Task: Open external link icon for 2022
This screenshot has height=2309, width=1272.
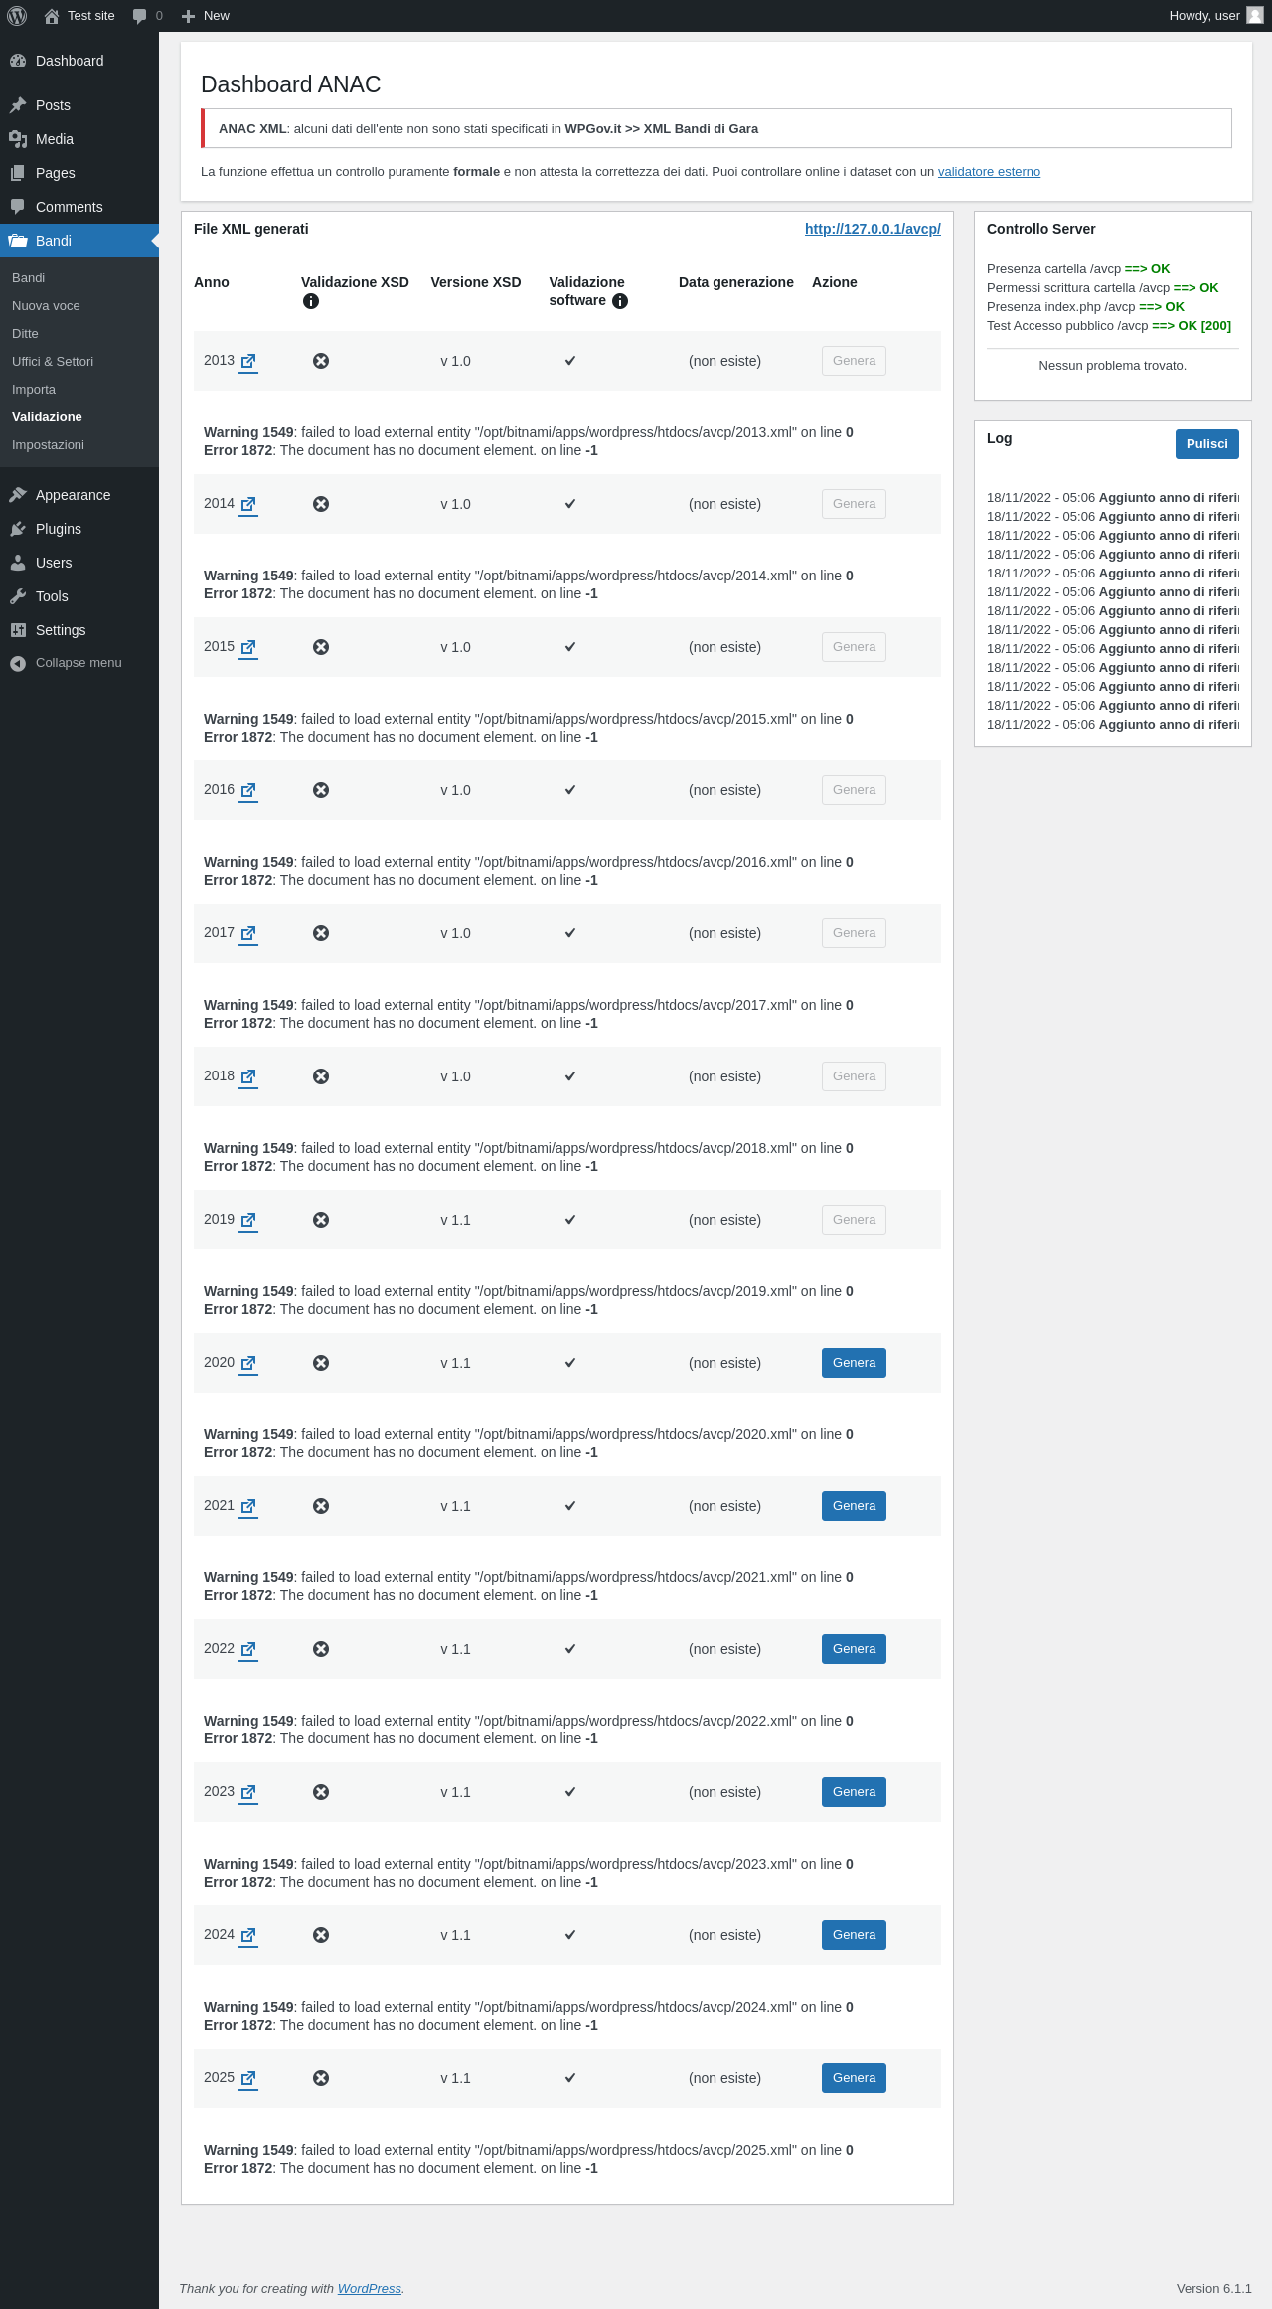Action: tap(248, 1649)
